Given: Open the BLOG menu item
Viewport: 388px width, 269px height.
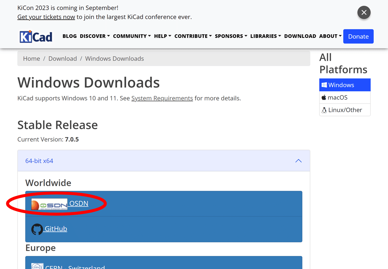Looking at the screenshot, I should click(x=70, y=36).
